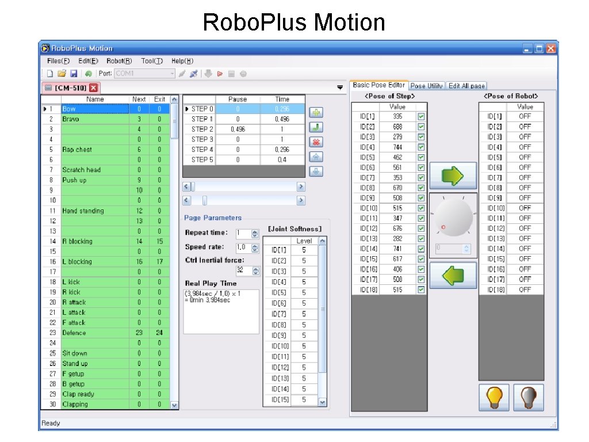Viewport: 589px width, 442px height.
Task: Toggle checkbox for ID[4] value 744
Action: pyautogui.click(x=421, y=147)
